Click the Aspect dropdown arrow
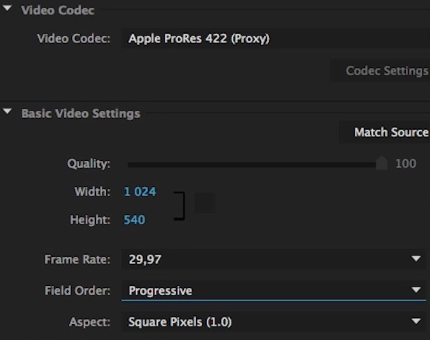This screenshot has height=340, width=430. point(416,322)
